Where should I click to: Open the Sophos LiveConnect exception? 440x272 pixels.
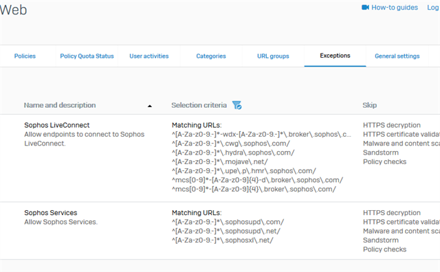coord(56,125)
